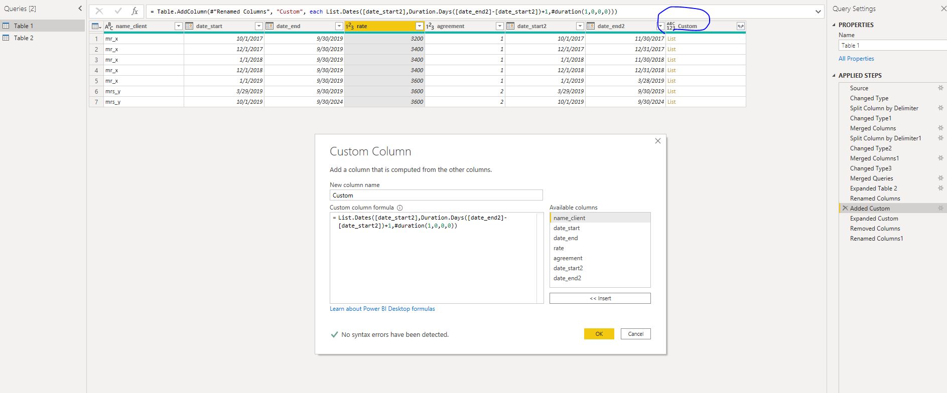Click OK in Custom Column dialog
Screen dimensions: 947x393
point(599,334)
